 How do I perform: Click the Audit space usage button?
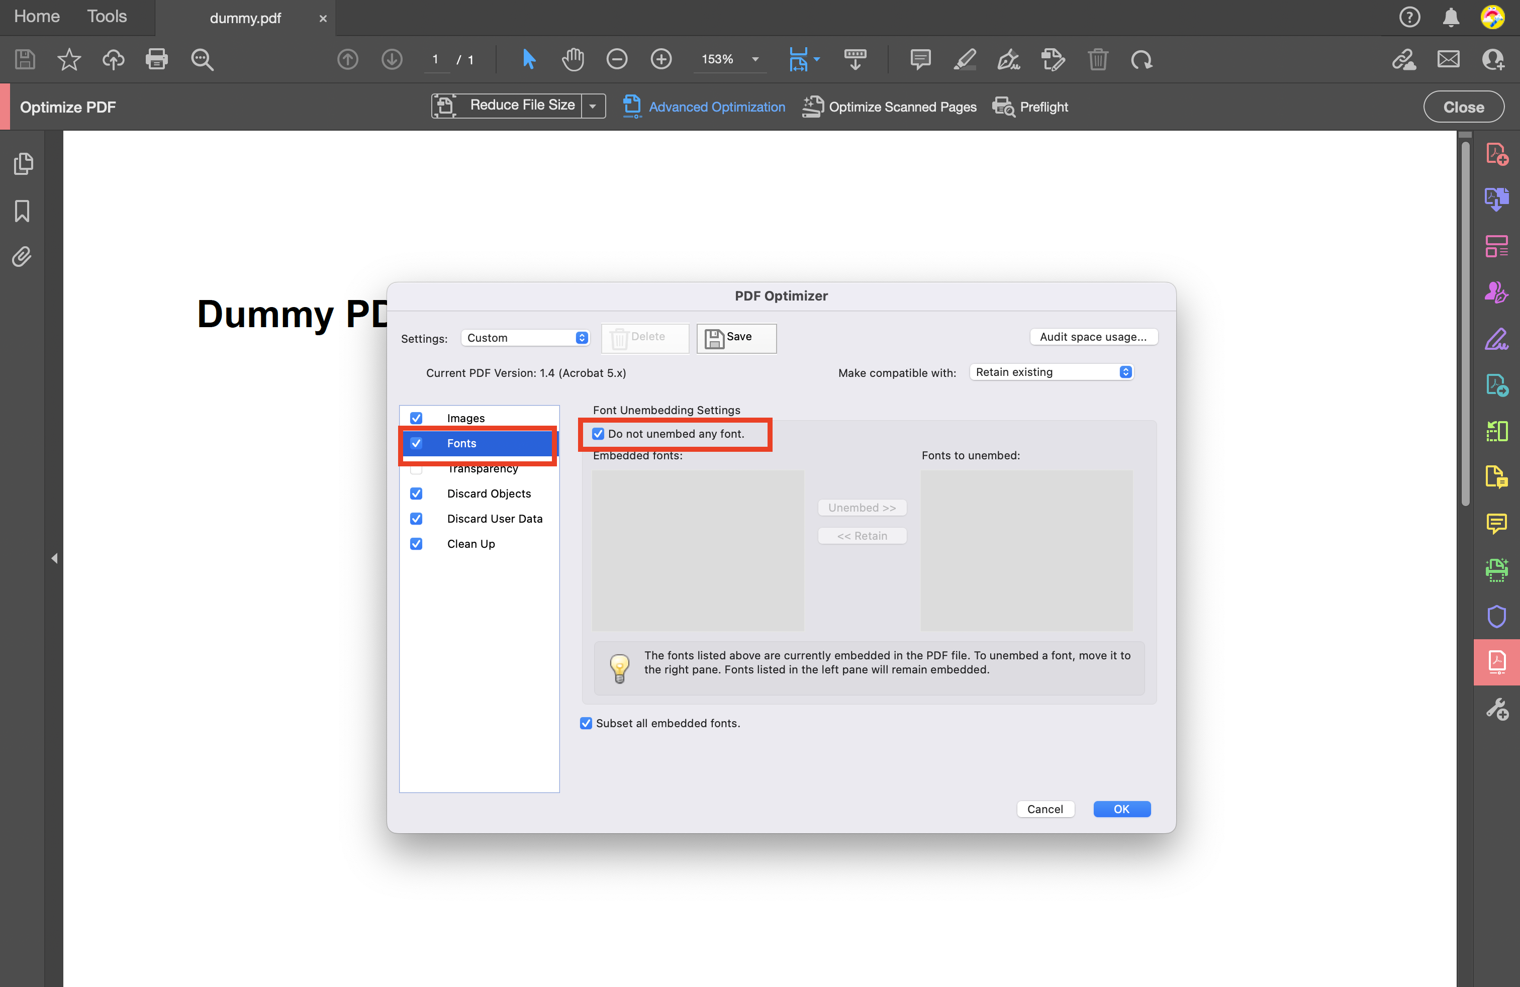coord(1093,336)
